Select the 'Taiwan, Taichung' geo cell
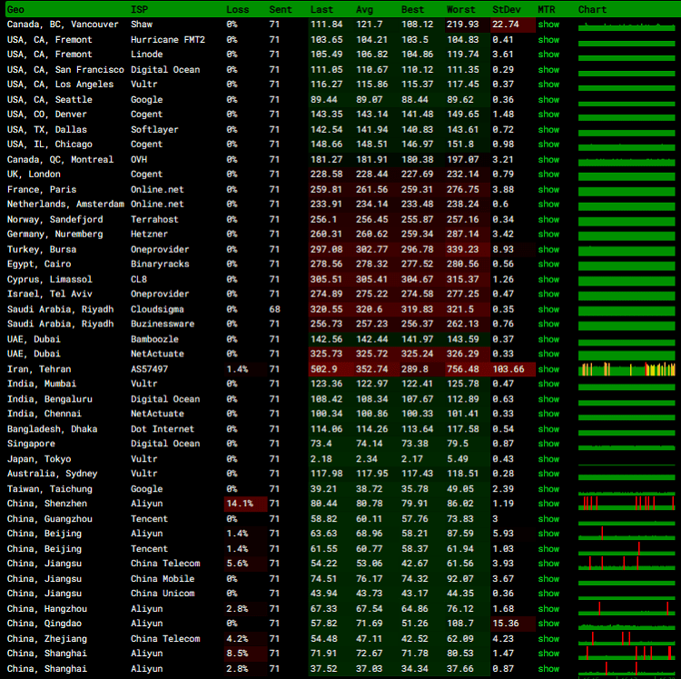This screenshot has width=681, height=679. pos(50,489)
